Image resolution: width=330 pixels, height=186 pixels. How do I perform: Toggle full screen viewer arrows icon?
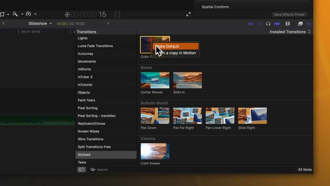pyautogui.click(x=188, y=14)
